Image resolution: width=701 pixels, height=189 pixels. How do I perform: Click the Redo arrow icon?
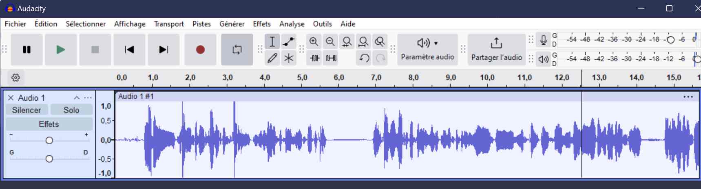pyautogui.click(x=380, y=58)
